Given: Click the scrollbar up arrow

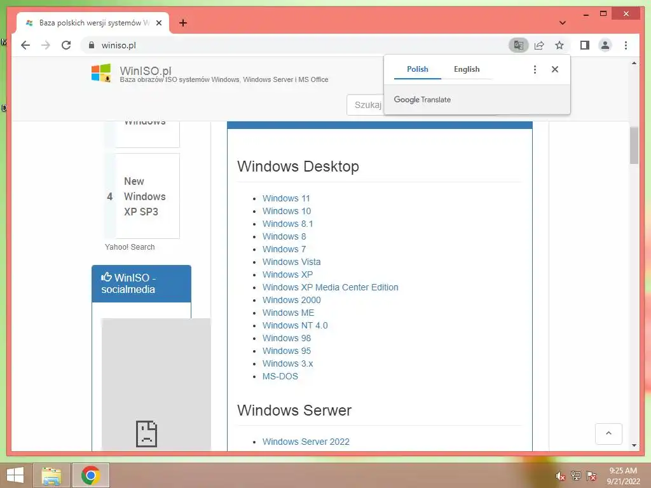Looking at the screenshot, I should click(x=634, y=63).
